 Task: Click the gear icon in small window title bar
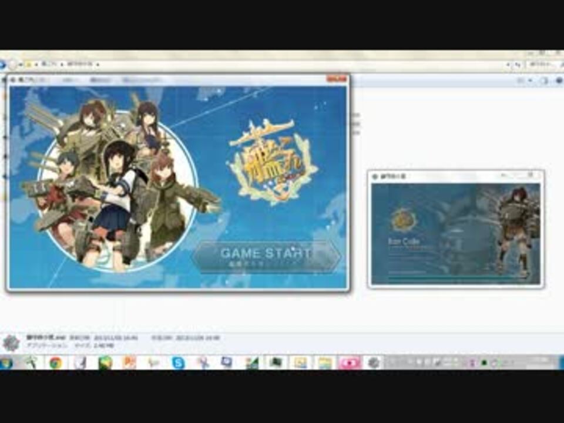pyautogui.click(x=375, y=177)
